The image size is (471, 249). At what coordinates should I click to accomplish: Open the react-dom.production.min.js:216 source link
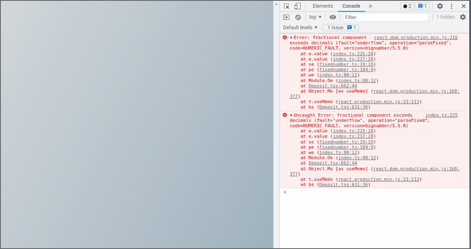pos(416,37)
